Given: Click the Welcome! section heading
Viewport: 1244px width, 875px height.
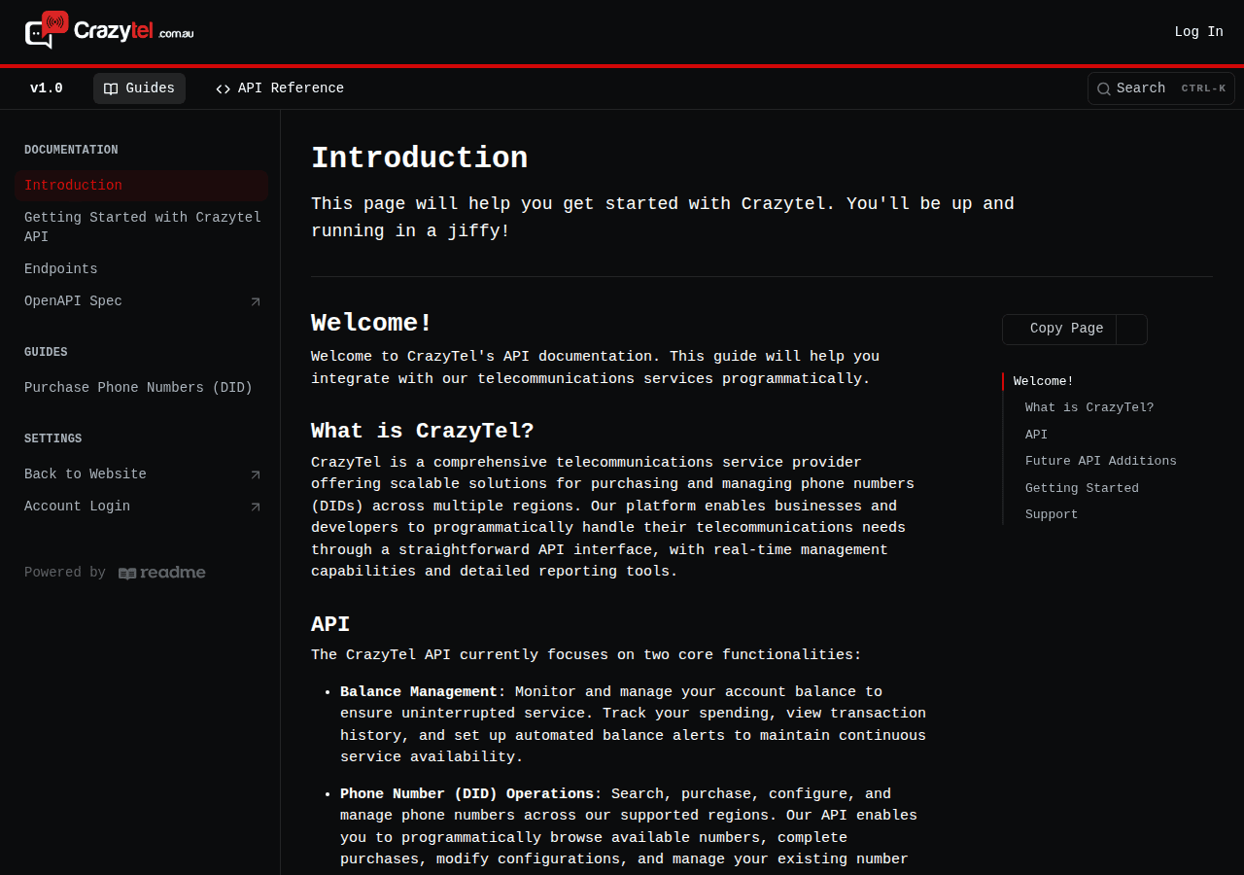Looking at the screenshot, I should (371, 323).
